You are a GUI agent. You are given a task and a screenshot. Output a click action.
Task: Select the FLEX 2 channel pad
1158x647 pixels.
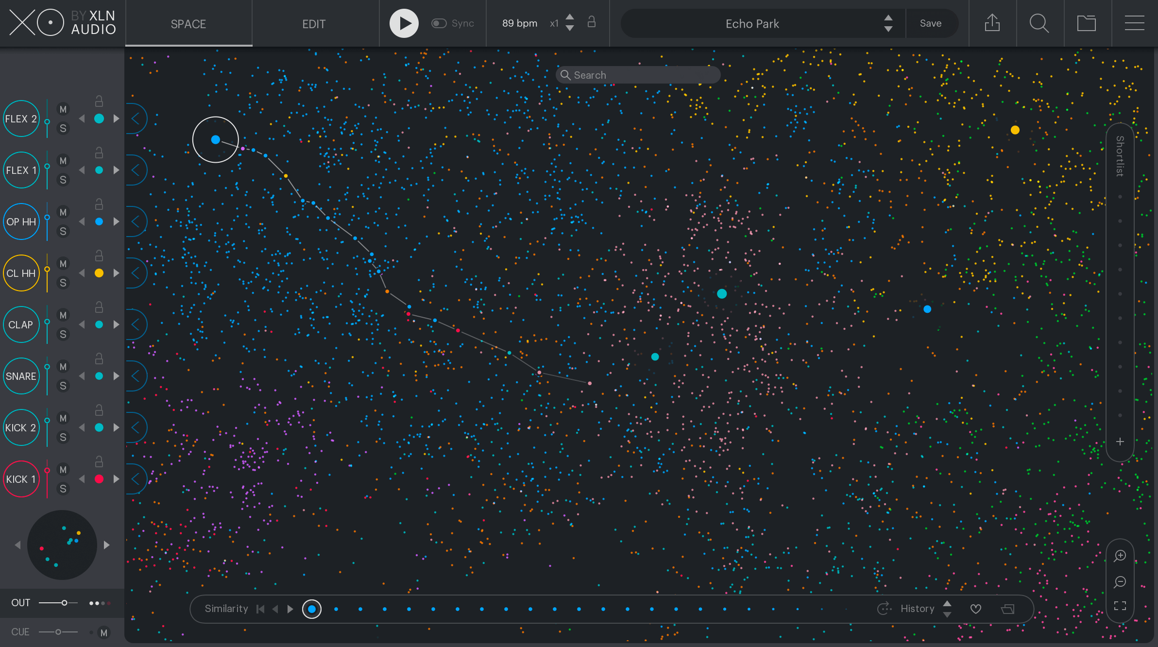pos(21,119)
